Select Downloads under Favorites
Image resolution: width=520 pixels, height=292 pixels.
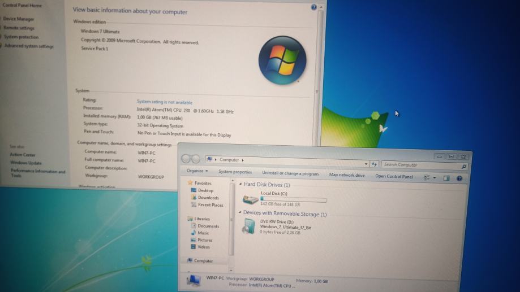tap(208, 198)
